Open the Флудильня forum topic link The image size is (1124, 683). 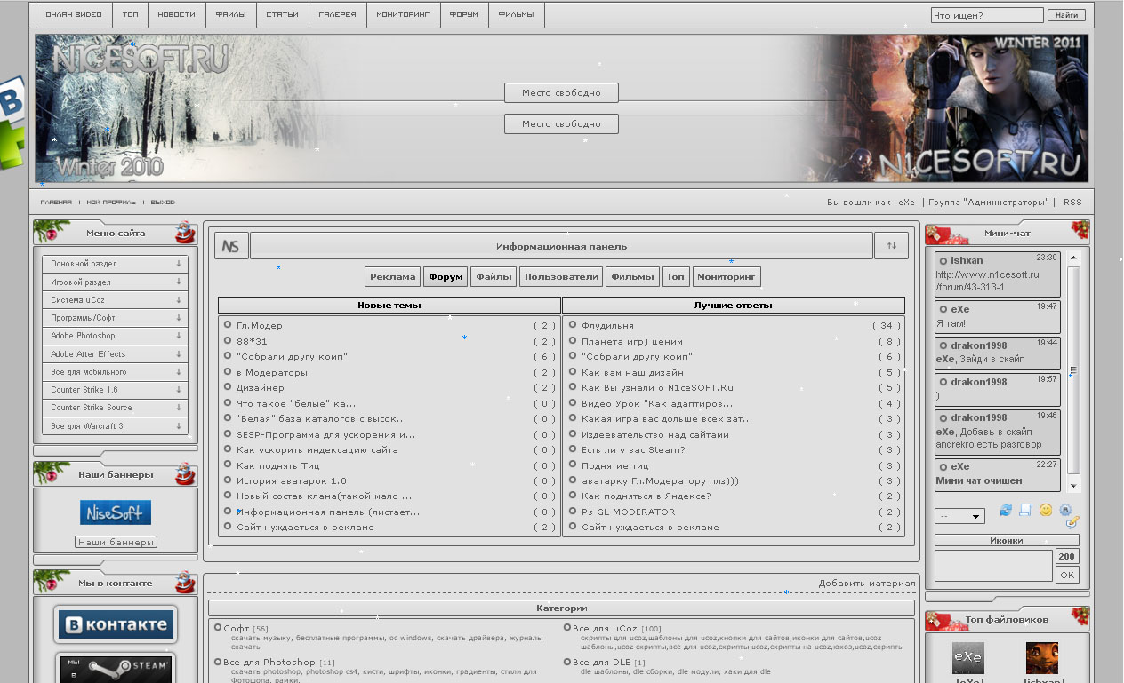tap(607, 326)
